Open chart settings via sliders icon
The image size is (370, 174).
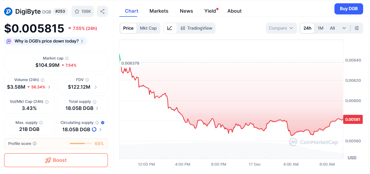(357, 28)
